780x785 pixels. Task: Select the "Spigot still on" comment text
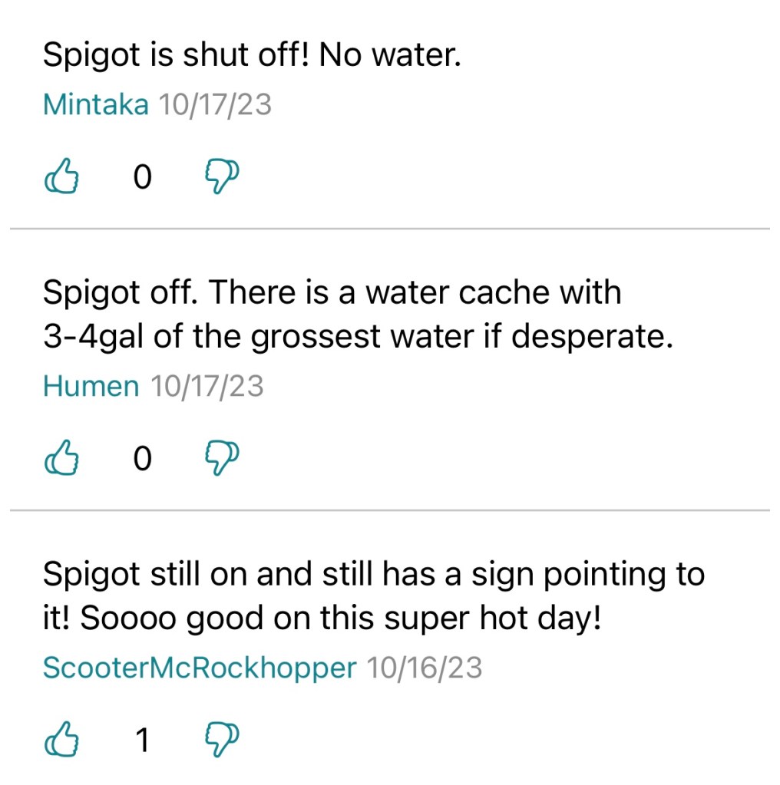[x=373, y=596]
